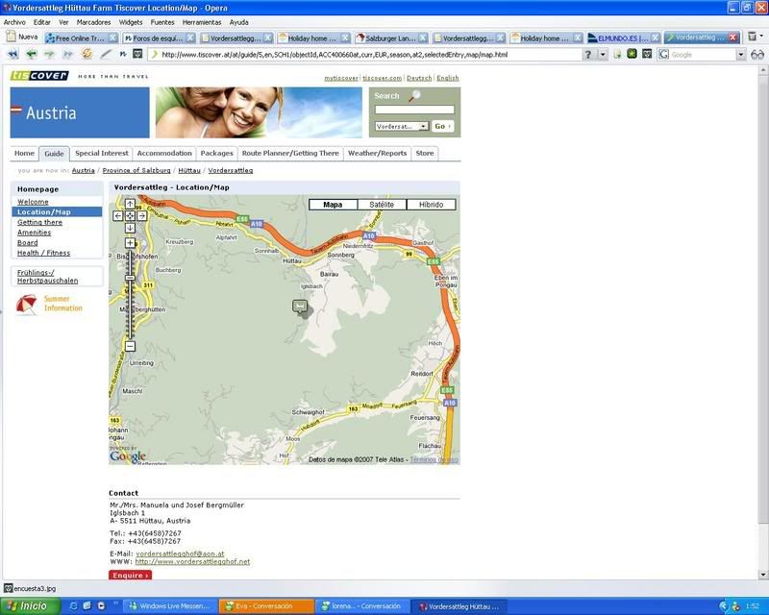Image resolution: width=769 pixels, height=615 pixels.
Task: Open lorena - Conversación taskbar item
Action: (362, 606)
